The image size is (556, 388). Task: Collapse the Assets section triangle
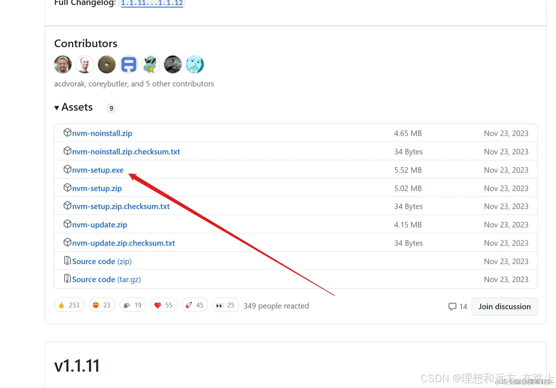click(57, 108)
